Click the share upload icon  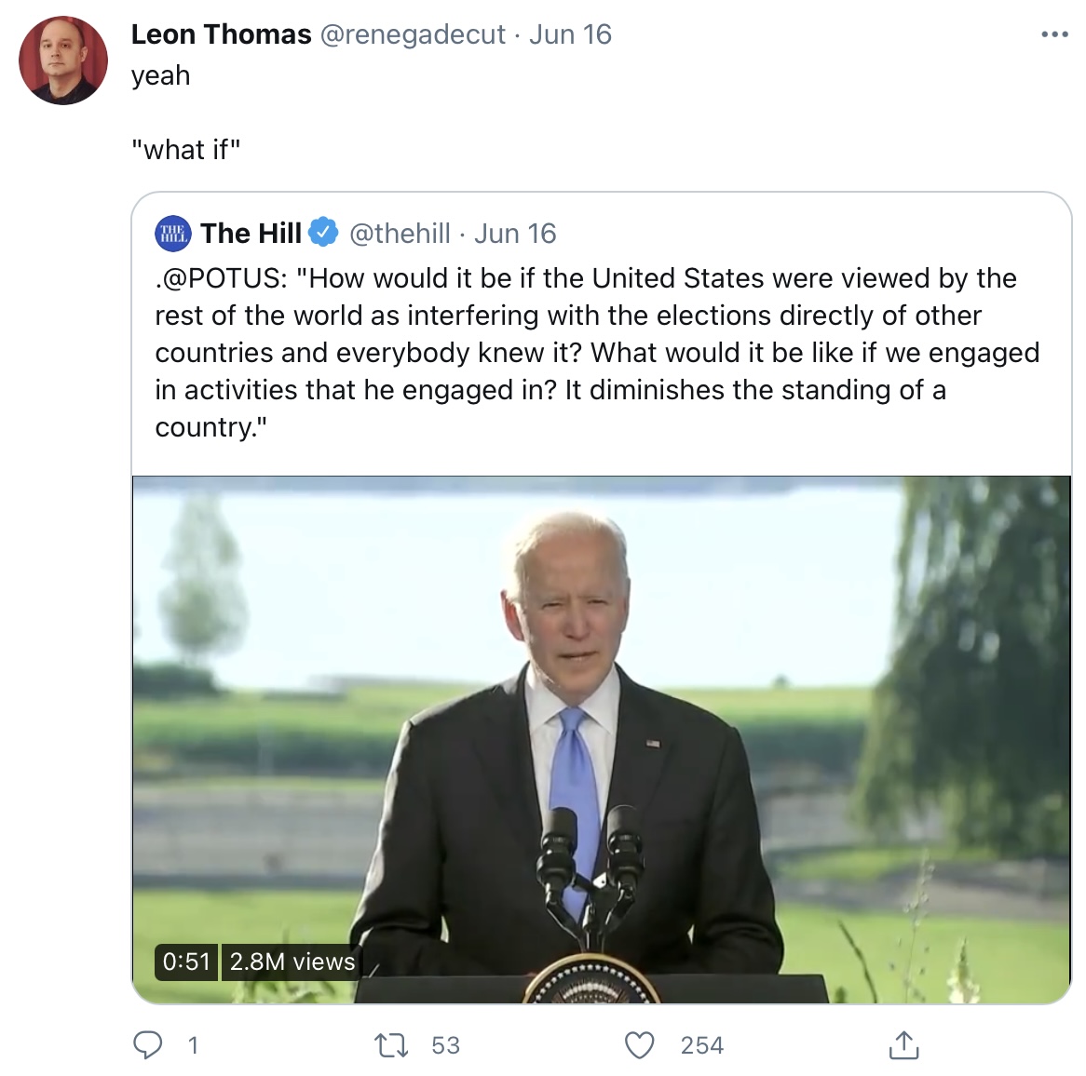[x=903, y=1045]
